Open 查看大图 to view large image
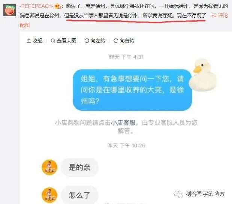Viewport: 232px width, 204px height. point(63,41)
